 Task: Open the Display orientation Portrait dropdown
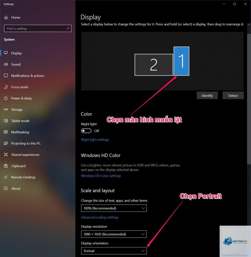click(x=114, y=251)
